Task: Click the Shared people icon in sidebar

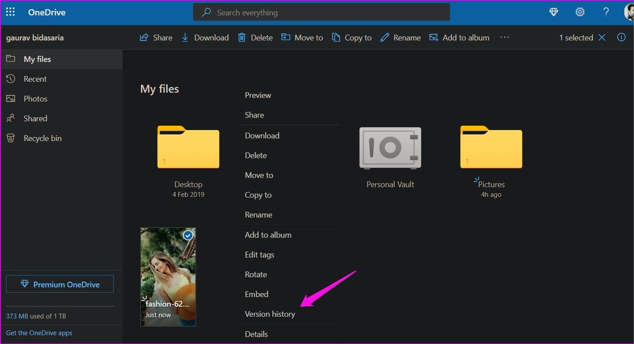Action: [10, 118]
